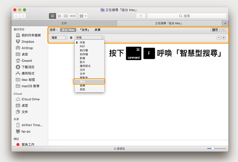Open Dropbox in the sidebar
Screen dimensions: 238x162
(x=25, y=42)
